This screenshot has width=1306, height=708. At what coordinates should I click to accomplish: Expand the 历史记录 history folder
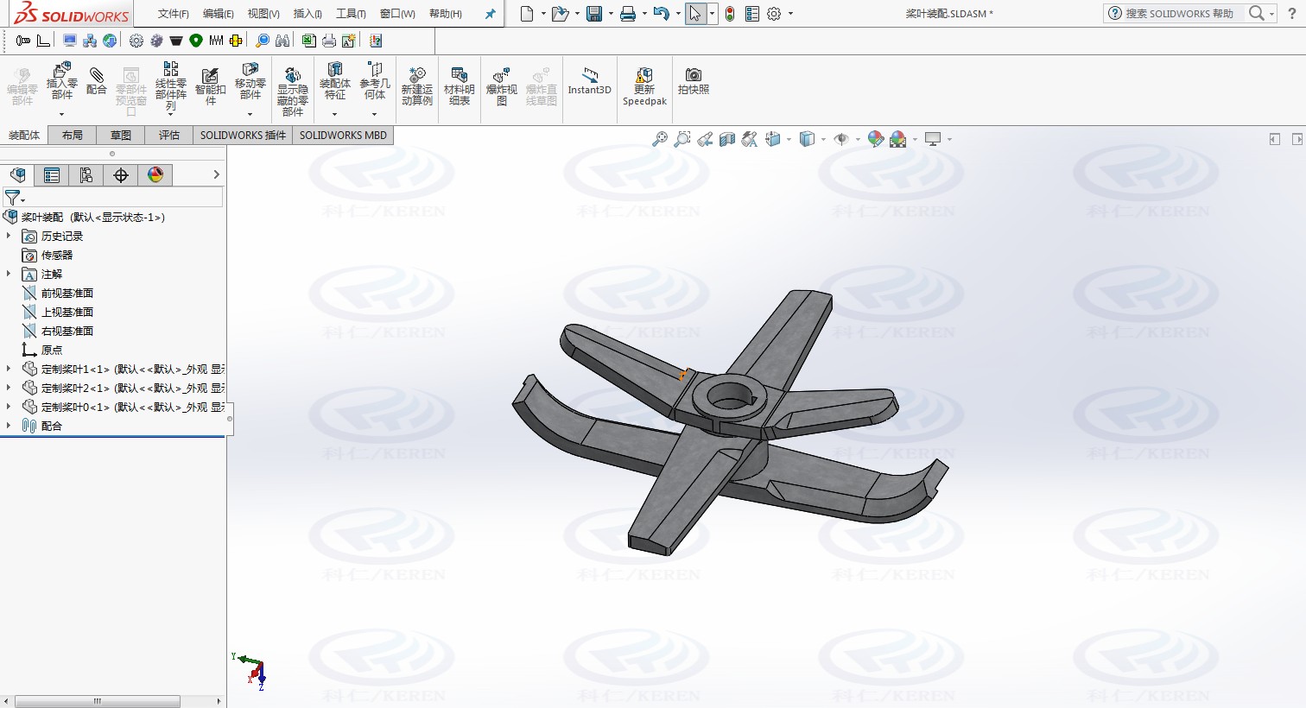[x=9, y=236]
